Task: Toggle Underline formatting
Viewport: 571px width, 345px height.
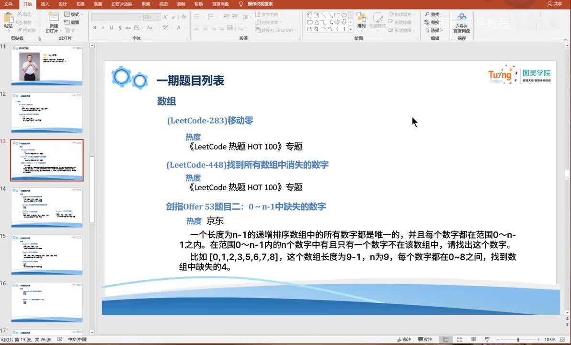Action: 112,28
